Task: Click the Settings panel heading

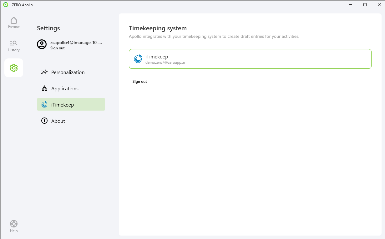Action: [48, 28]
